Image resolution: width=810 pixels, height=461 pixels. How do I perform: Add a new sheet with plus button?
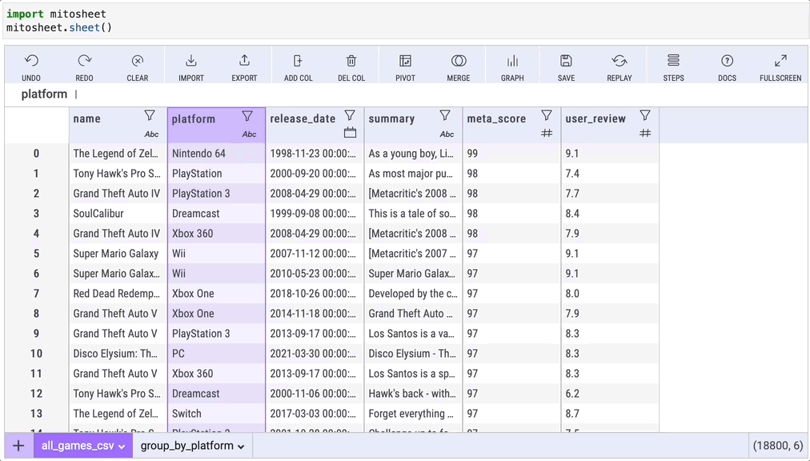click(18, 446)
